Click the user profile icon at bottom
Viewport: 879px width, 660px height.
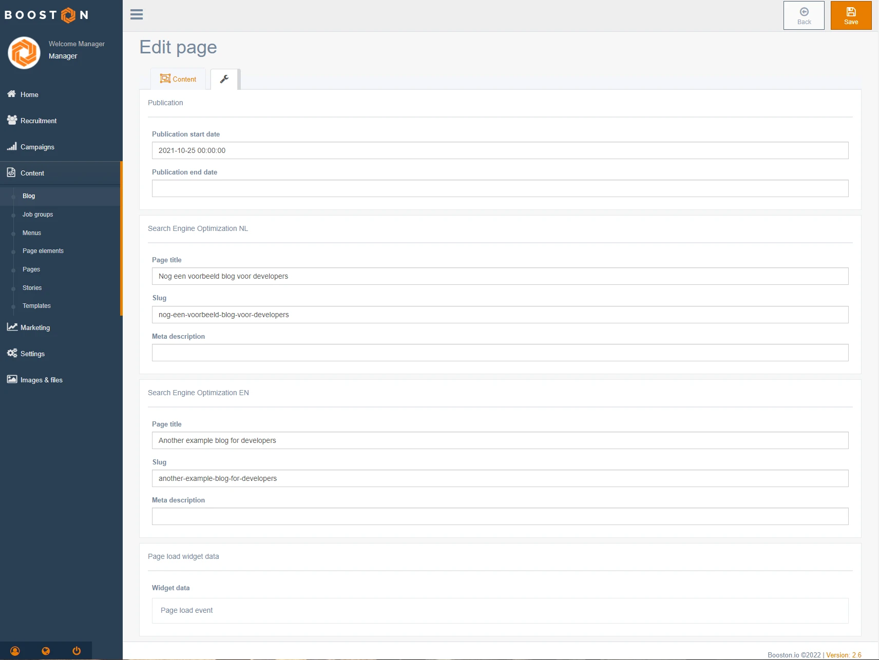[15, 651]
